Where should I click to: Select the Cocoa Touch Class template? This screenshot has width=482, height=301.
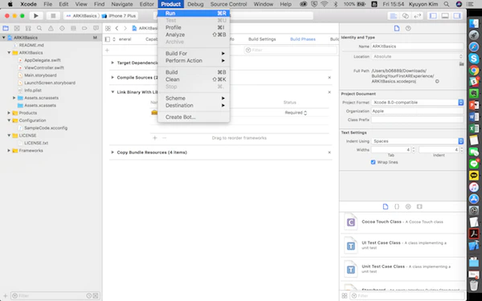pos(402,222)
